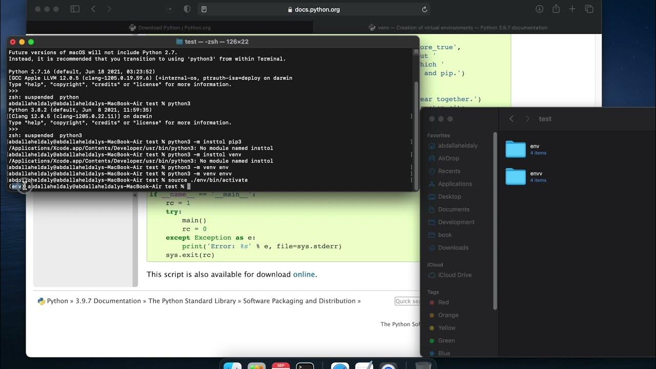Open book folder in Finder sidebar
656x369 pixels.
445,235
